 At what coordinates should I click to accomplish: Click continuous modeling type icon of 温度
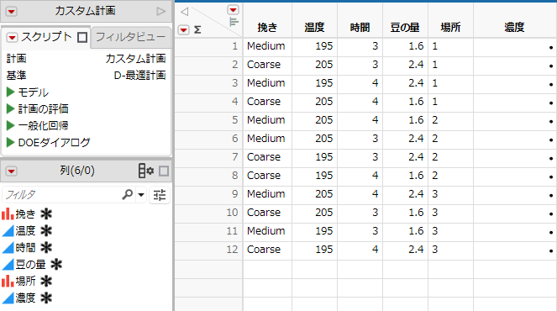[8, 230]
